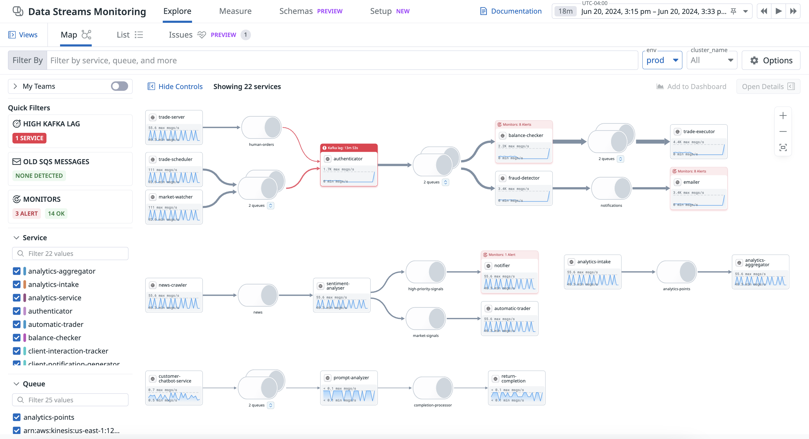Uncheck the analytics-aggregator service checkbox
This screenshot has width=809, height=439.
pyautogui.click(x=17, y=271)
